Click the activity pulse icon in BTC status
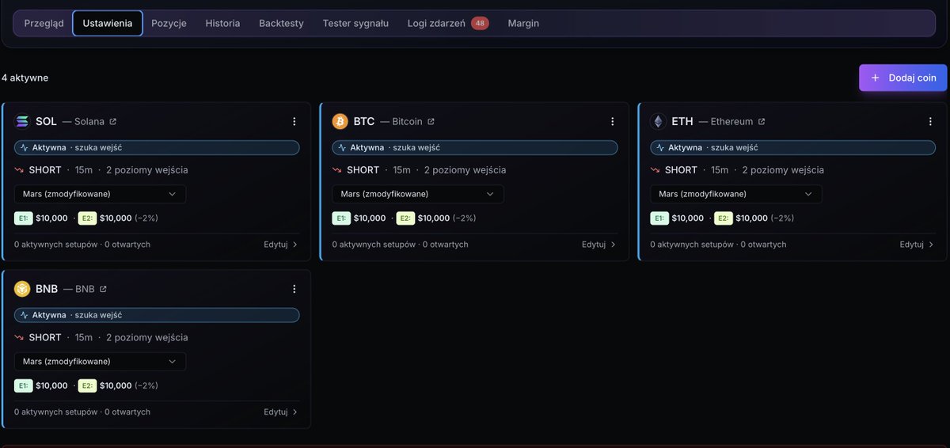The height and width of the screenshot is (448, 950). pyautogui.click(x=342, y=147)
